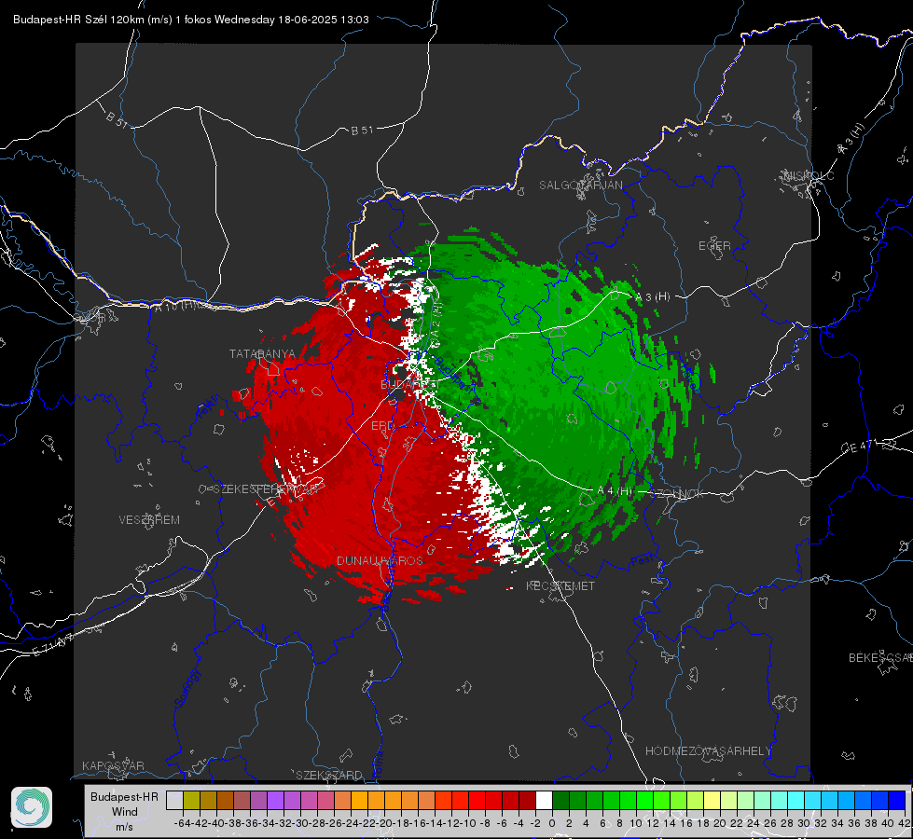Select the -64 value on the legend scale
Viewport: 913px width, 839px height.
[183, 823]
